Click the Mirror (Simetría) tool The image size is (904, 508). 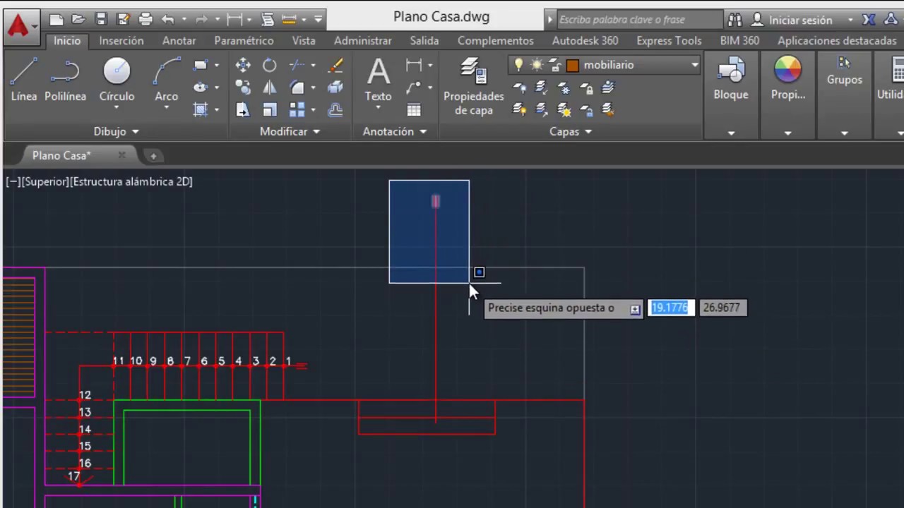point(270,87)
